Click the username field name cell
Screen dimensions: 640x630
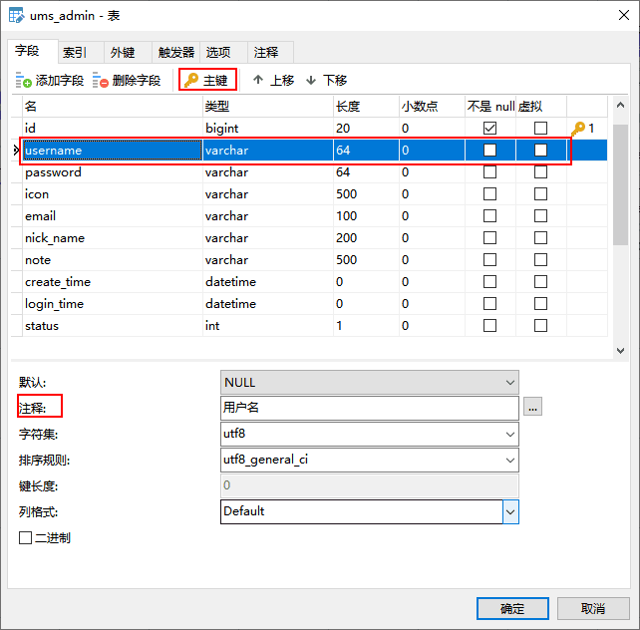pos(113,151)
